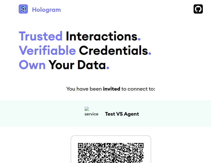Click the Hologram brand name text
This screenshot has height=163, width=211.
pos(46,10)
